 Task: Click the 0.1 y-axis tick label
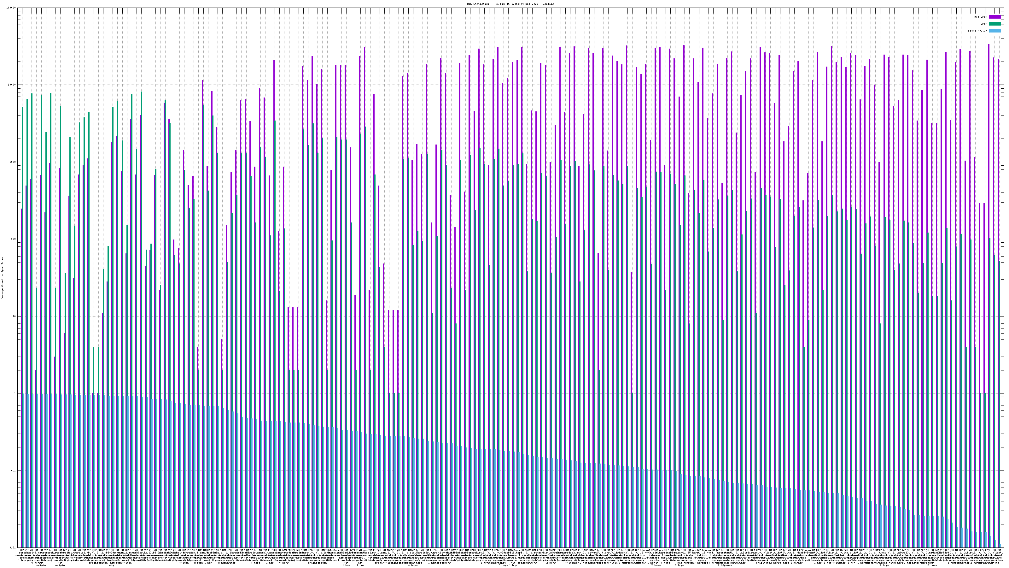(x=14, y=470)
